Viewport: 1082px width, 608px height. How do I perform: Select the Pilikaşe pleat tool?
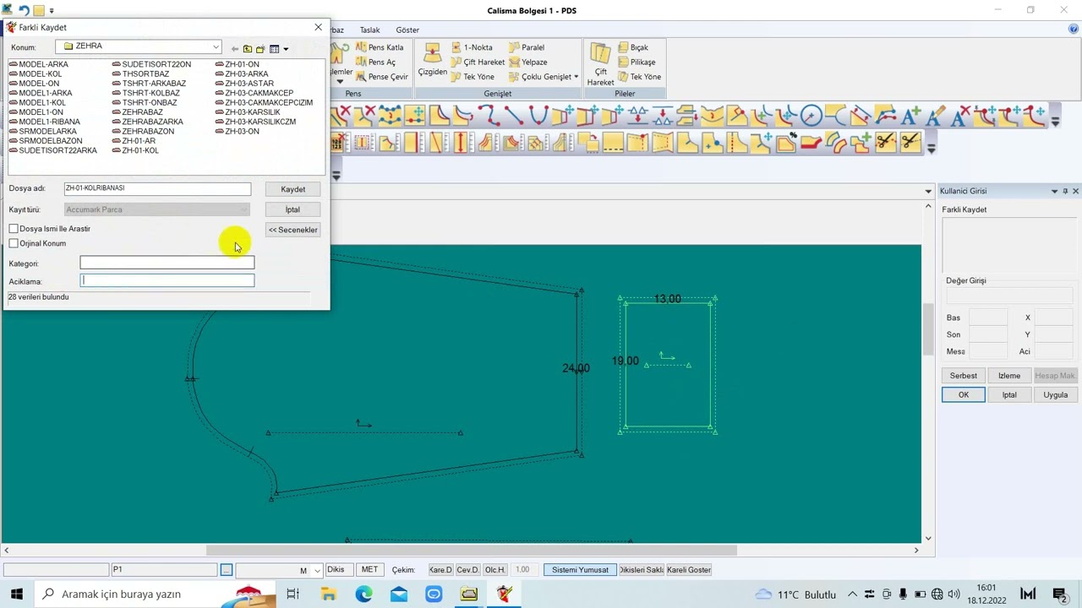point(637,62)
